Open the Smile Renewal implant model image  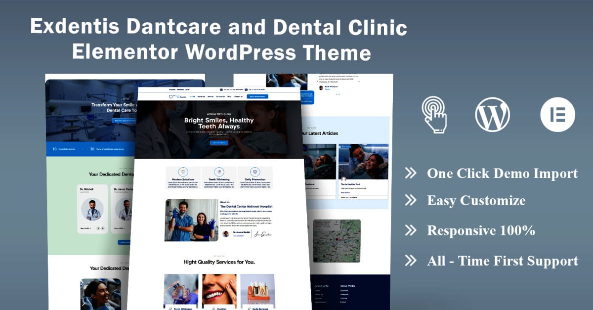[257, 289]
